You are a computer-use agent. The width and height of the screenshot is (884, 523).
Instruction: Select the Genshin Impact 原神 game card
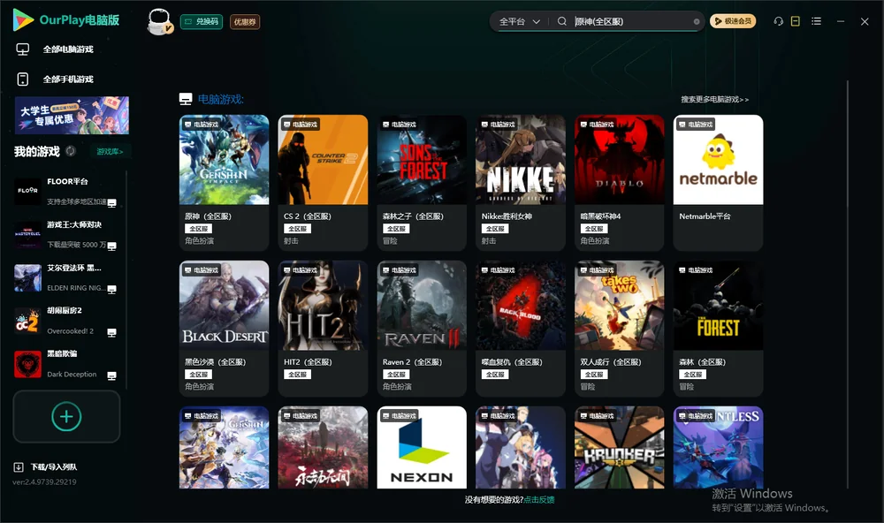(x=225, y=183)
